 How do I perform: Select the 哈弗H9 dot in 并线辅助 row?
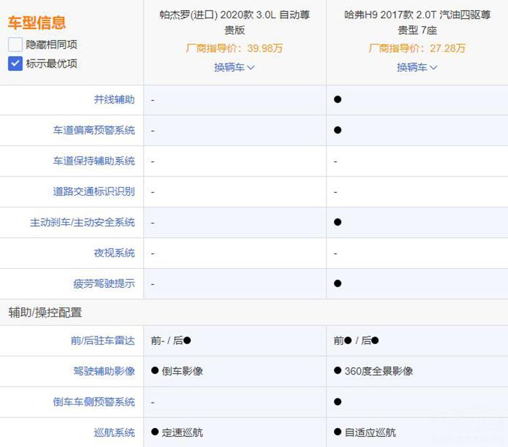[337, 100]
